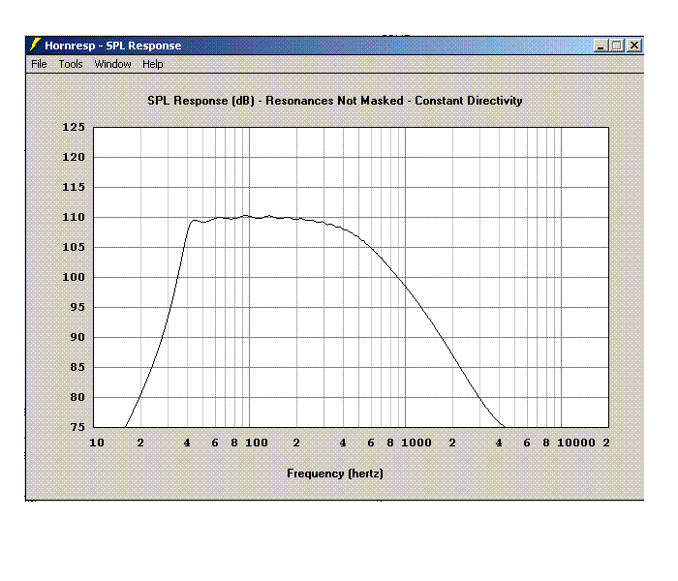The width and height of the screenshot is (678, 581).
Task: Click the Hornresp - SPL Response title bar
Action: click(334, 46)
